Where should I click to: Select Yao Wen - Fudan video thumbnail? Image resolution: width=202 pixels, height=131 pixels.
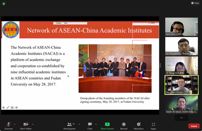(x=181, y=85)
